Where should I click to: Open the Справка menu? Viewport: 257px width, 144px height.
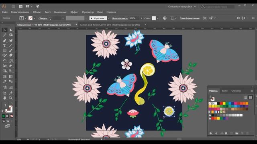tap(111, 12)
